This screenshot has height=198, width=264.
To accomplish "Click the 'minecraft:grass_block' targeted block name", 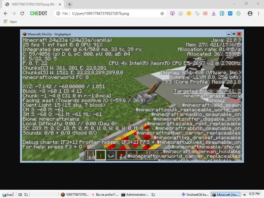I will [212, 96].
